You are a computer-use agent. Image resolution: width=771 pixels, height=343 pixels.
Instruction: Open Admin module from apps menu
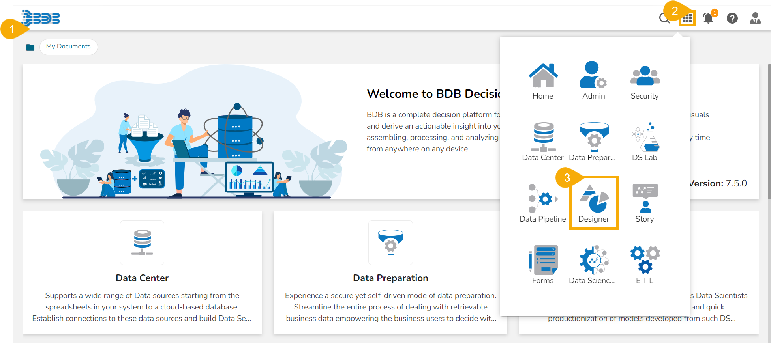593,81
